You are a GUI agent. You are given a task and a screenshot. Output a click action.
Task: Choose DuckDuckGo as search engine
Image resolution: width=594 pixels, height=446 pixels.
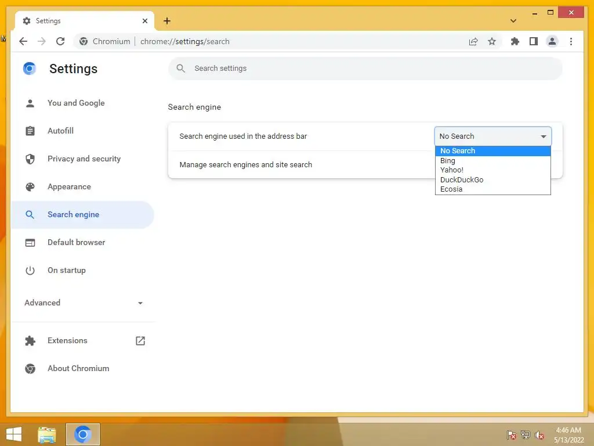point(493,180)
